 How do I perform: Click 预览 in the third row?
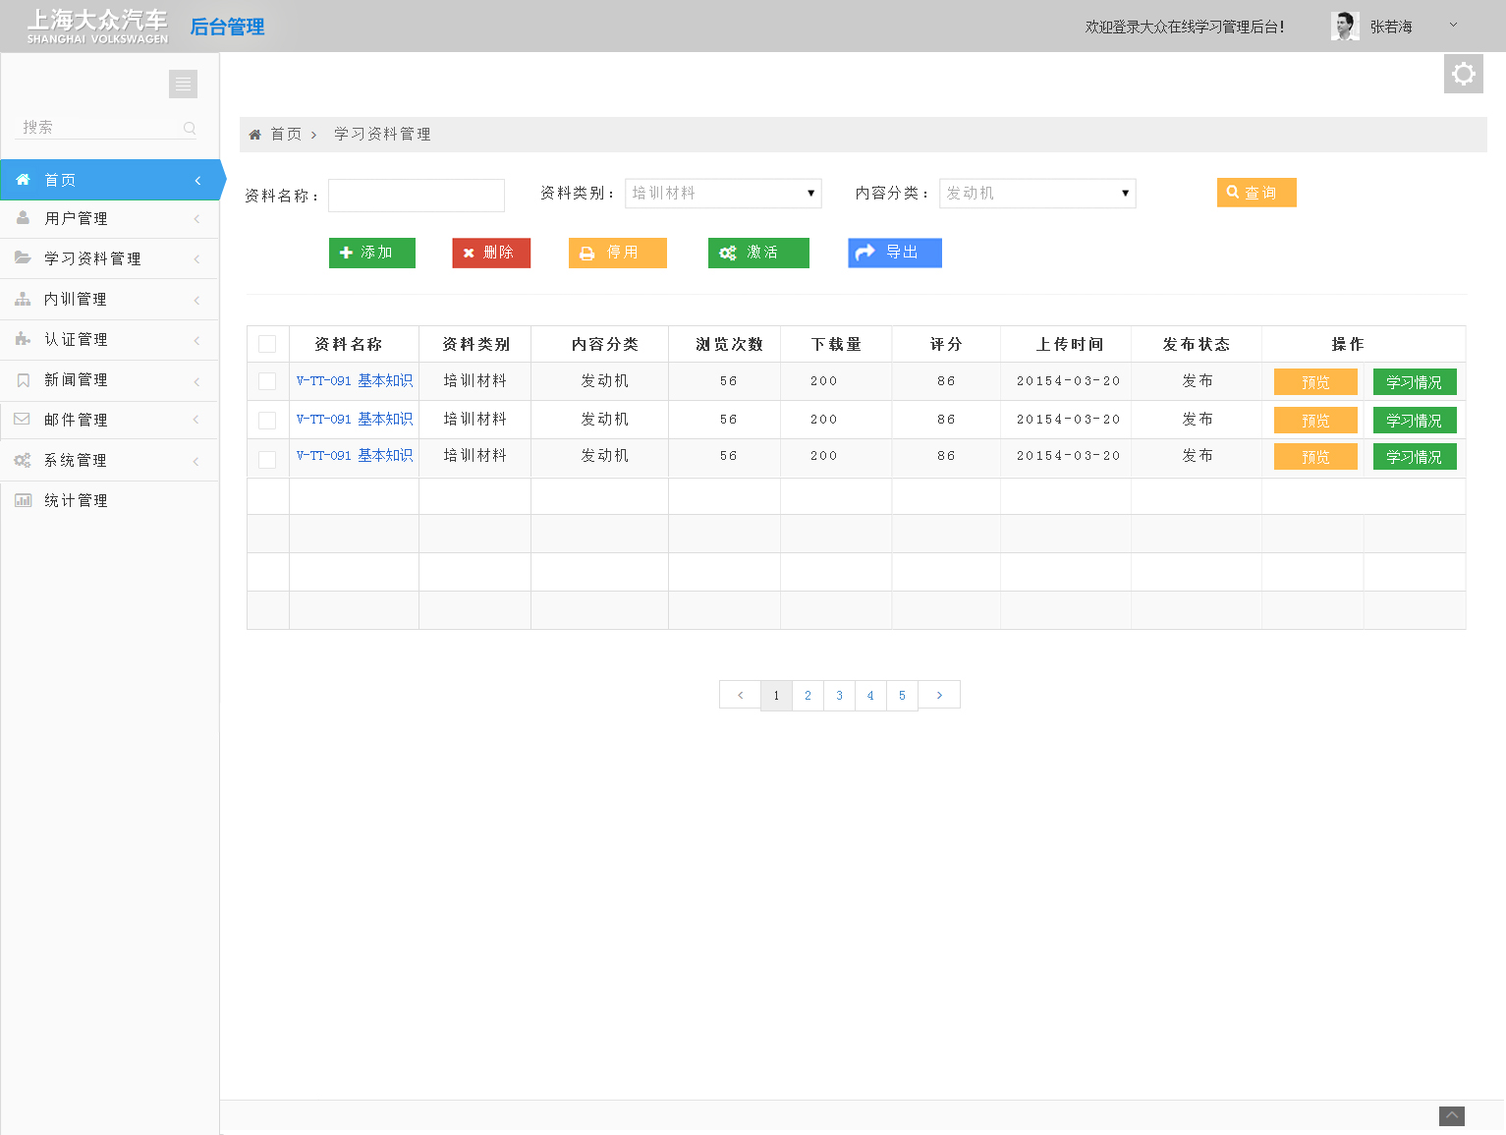click(1315, 457)
